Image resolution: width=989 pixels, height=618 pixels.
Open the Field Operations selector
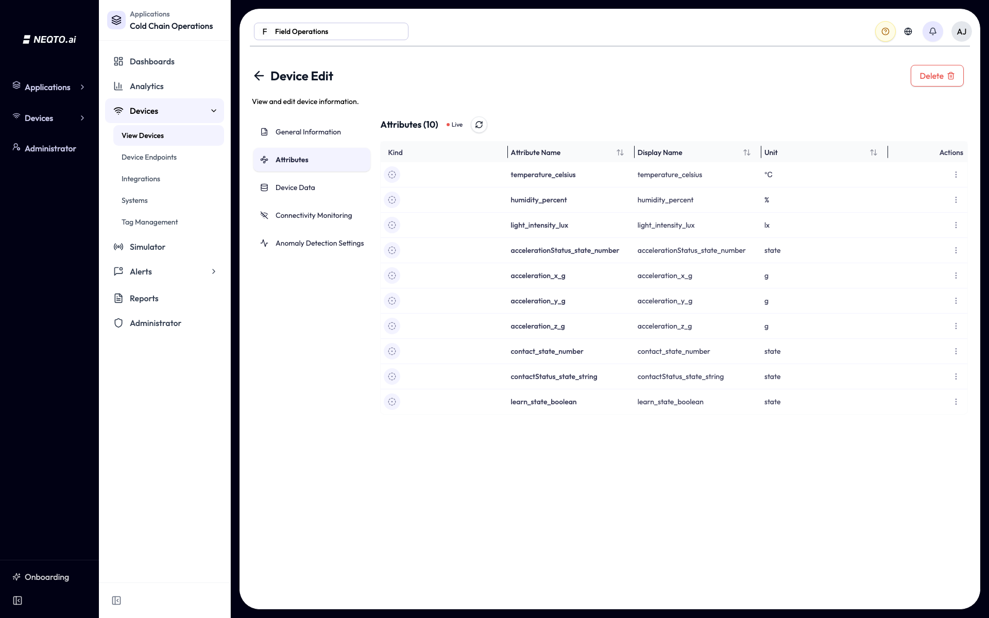tap(331, 31)
